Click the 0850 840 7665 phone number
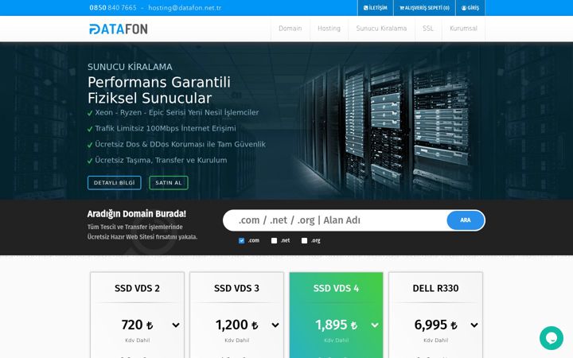Viewport: 573px width, 358px height. pos(113,8)
